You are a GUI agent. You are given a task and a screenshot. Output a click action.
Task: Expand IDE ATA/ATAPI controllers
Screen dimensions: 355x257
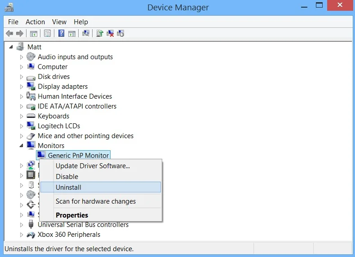(x=21, y=106)
